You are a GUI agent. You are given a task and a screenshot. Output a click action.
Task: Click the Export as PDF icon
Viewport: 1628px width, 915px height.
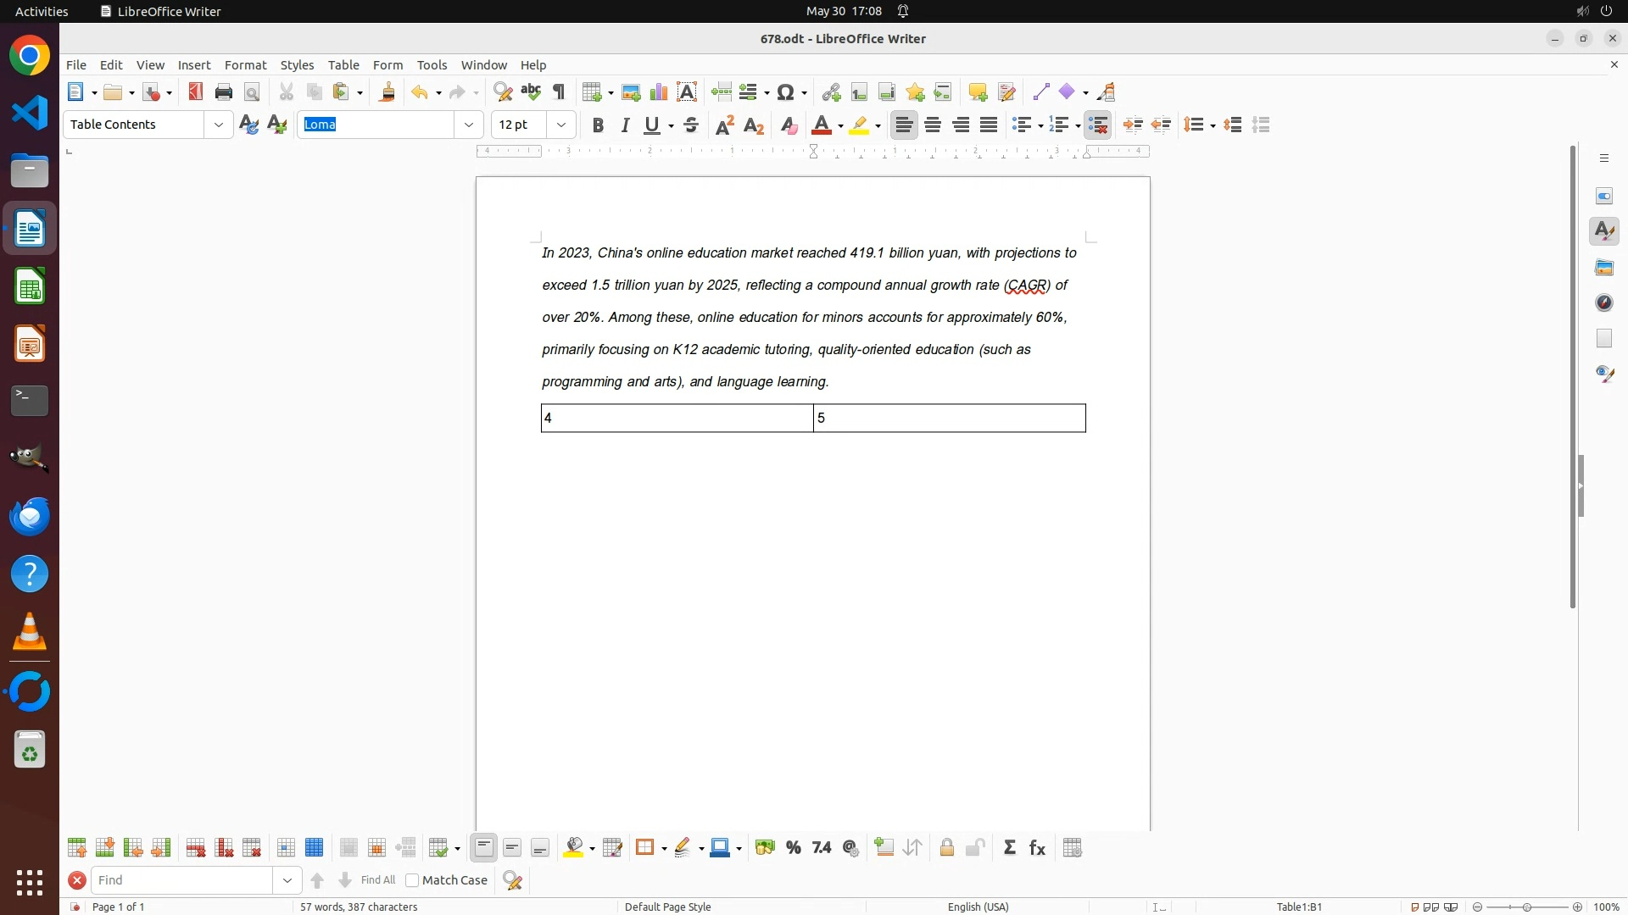click(x=196, y=91)
